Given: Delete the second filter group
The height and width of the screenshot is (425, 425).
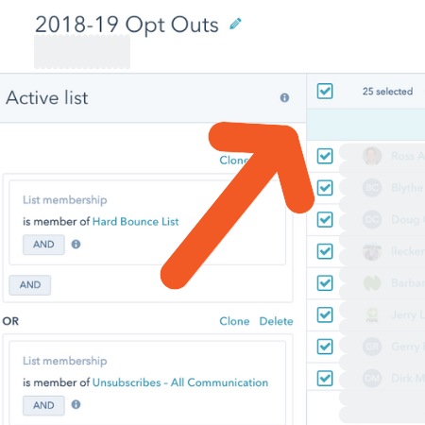Looking at the screenshot, I should click(x=276, y=321).
